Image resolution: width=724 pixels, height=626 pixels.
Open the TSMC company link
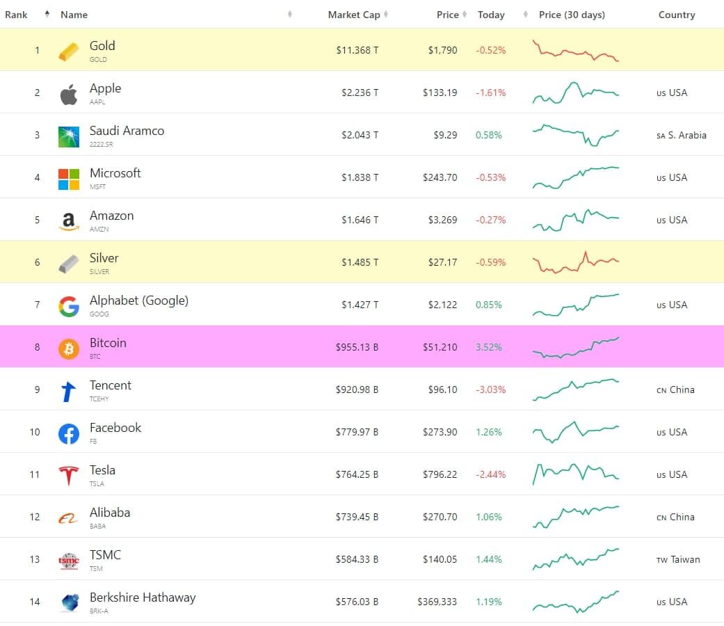105,555
